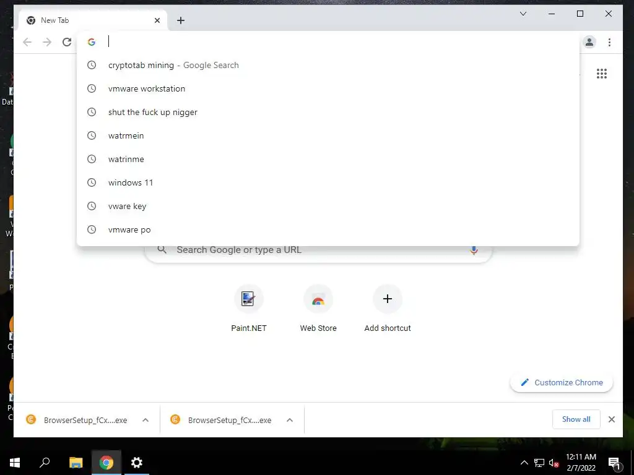Click Show all downloads

(576, 419)
